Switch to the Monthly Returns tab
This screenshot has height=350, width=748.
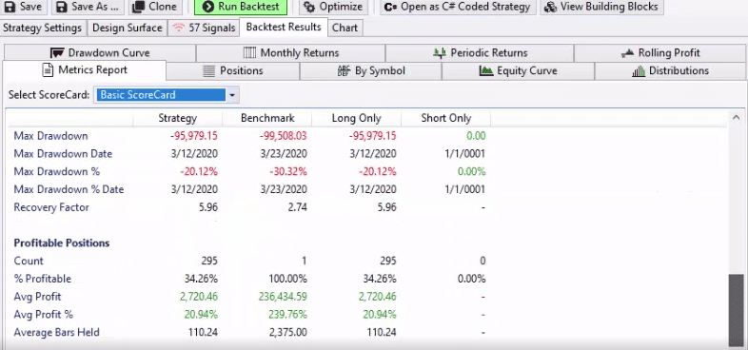[290, 53]
